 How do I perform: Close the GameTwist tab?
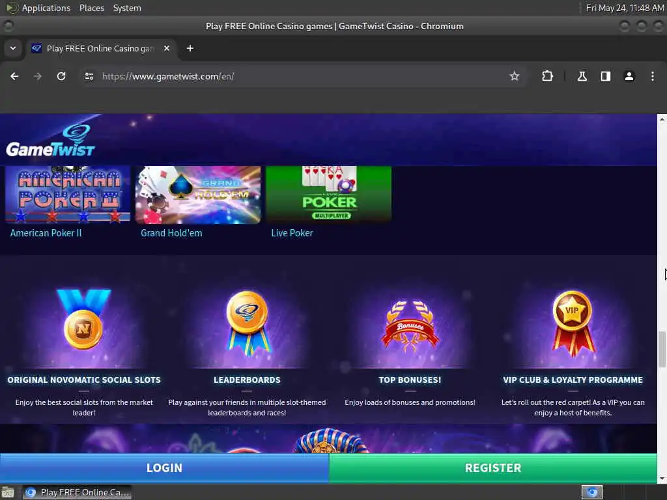click(167, 48)
